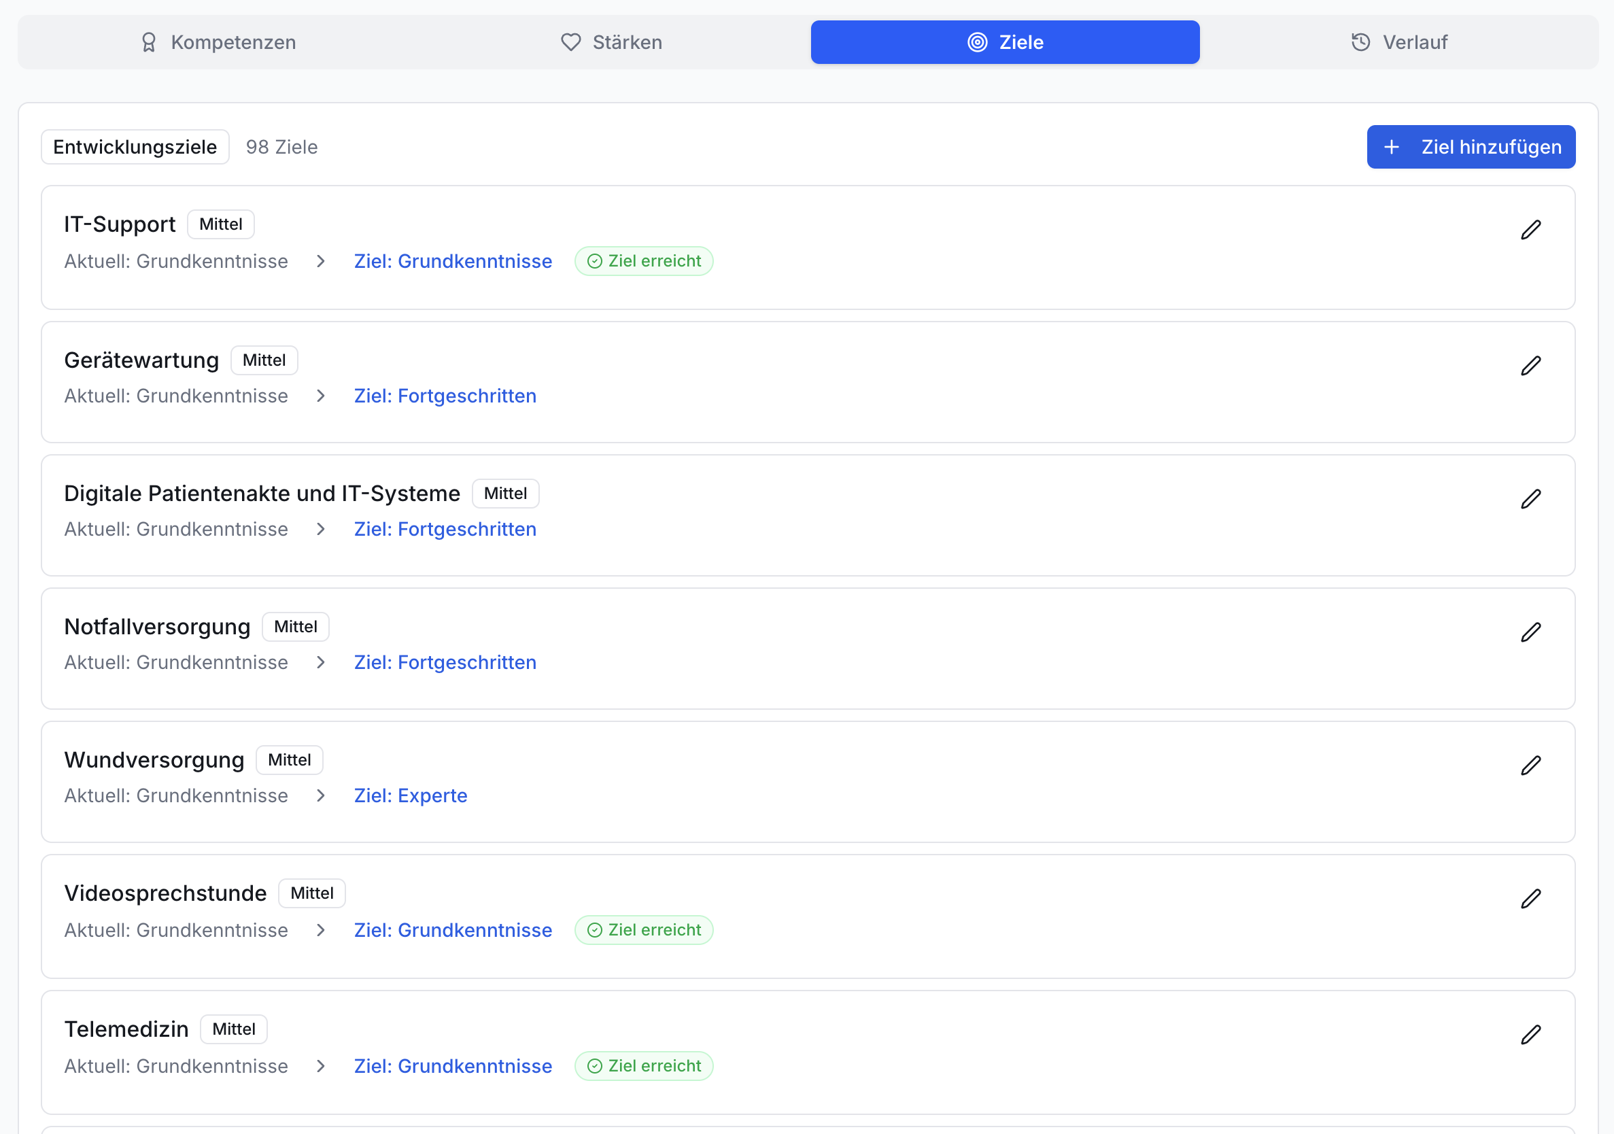Click the 'Gerätewartung' goal title
Image resolution: width=1614 pixels, height=1134 pixels.
[x=141, y=360]
